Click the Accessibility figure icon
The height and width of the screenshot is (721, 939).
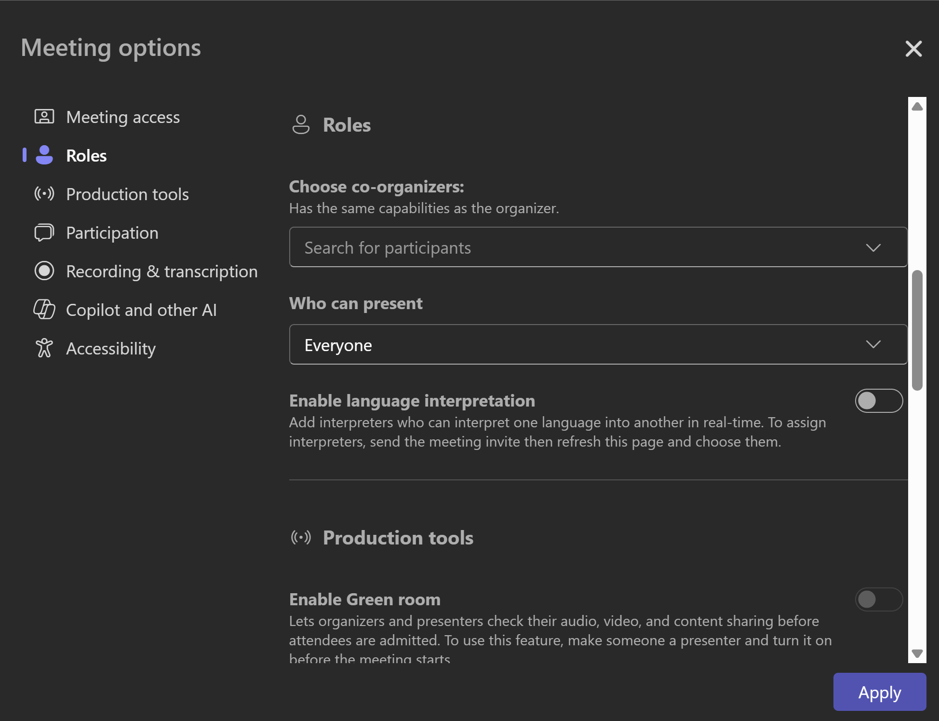tap(44, 348)
